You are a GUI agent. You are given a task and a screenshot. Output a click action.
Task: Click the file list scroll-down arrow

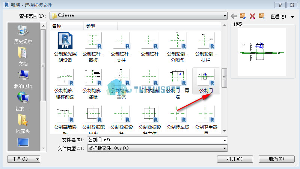[x=225, y=131]
